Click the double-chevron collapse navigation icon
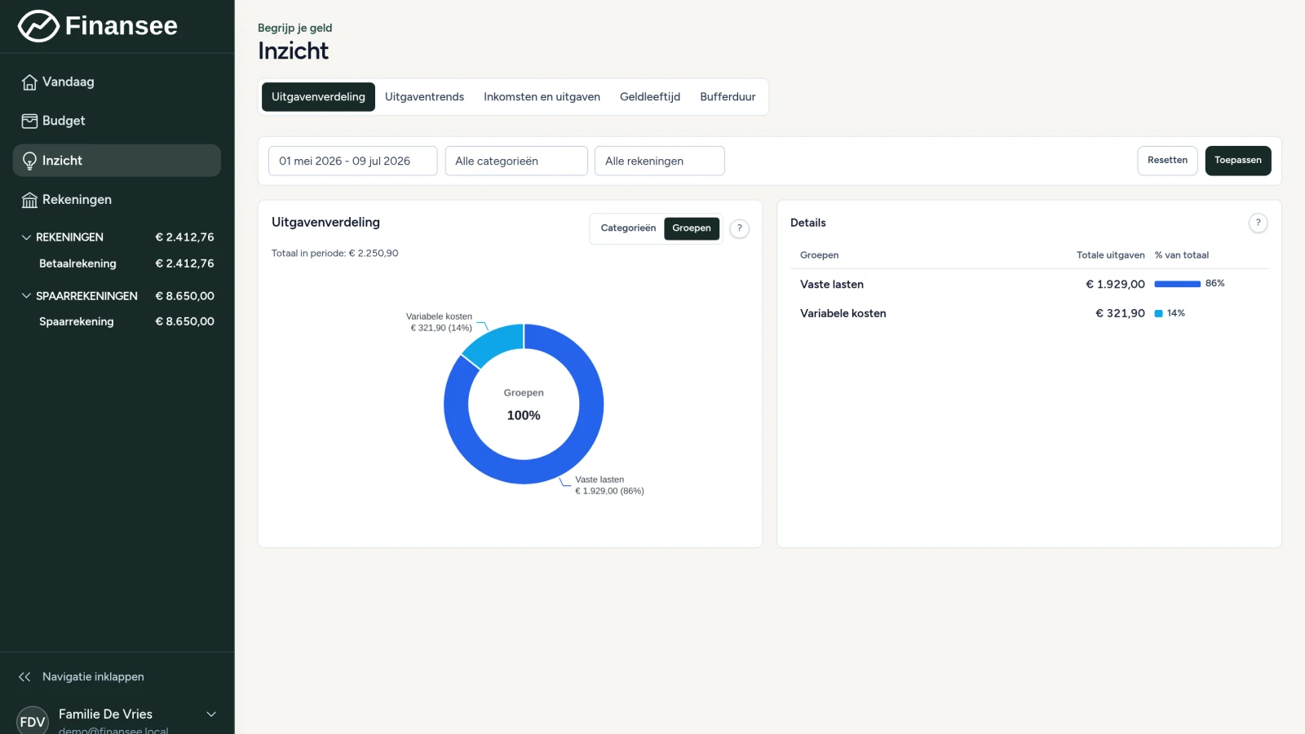This screenshot has width=1305, height=734. pos(24,677)
